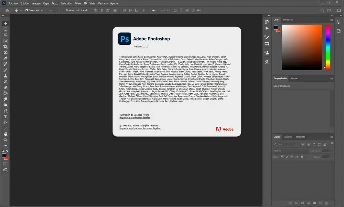Select the Paint Bucket tool

point(6,93)
